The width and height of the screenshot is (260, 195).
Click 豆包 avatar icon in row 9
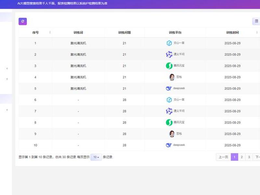tap(172, 134)
